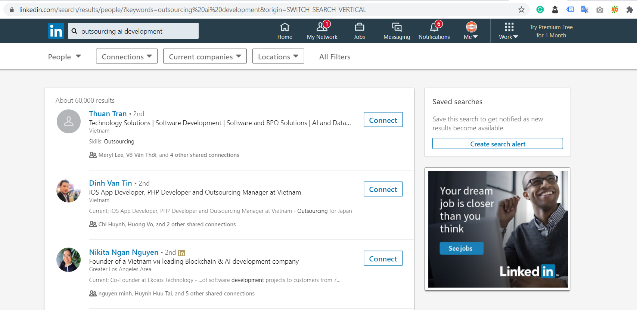Switch the People search vertical dropdown
637x310 pixels.
(x=64, y=56)
